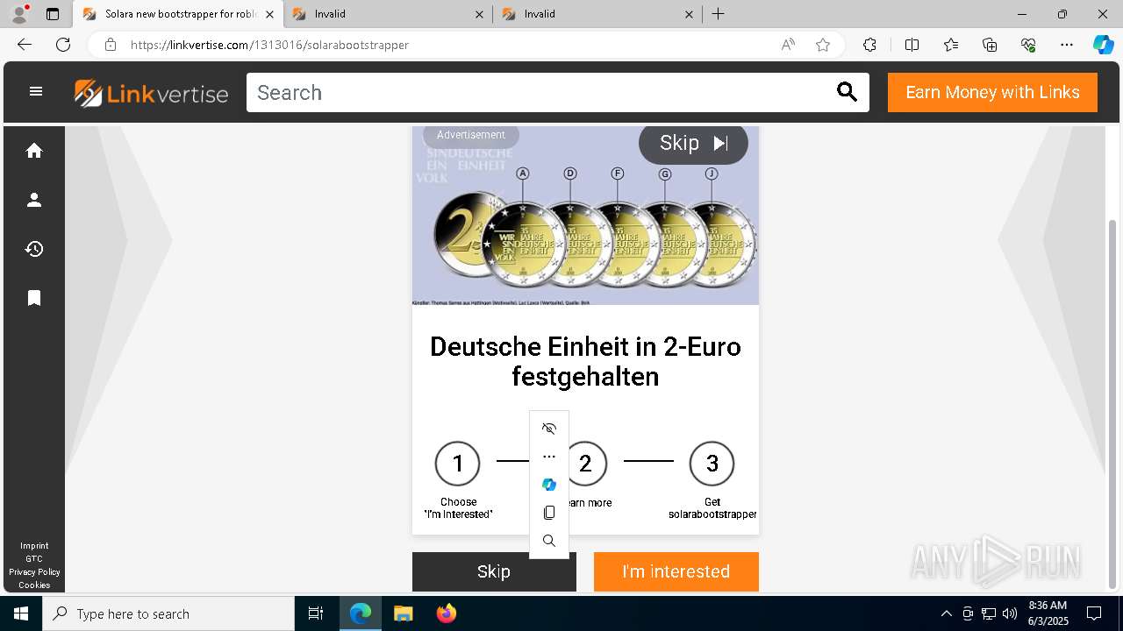Screen dimensions: 1123x631
Task: Click the volume icon in system tray
Action: [1010, 613]
